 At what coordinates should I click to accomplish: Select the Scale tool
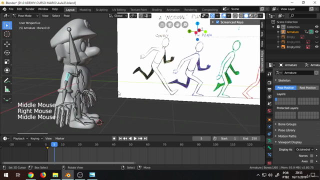point(7,61)
